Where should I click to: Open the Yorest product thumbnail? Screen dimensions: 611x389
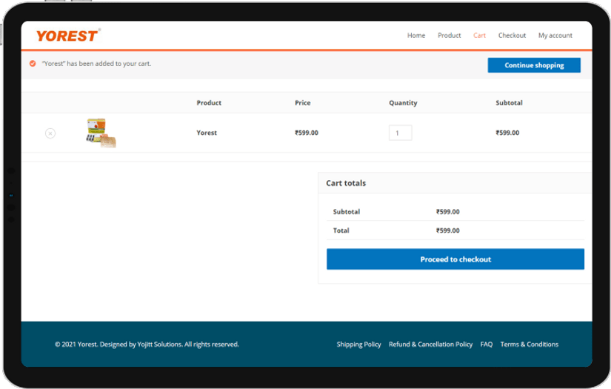coord(101,133)
